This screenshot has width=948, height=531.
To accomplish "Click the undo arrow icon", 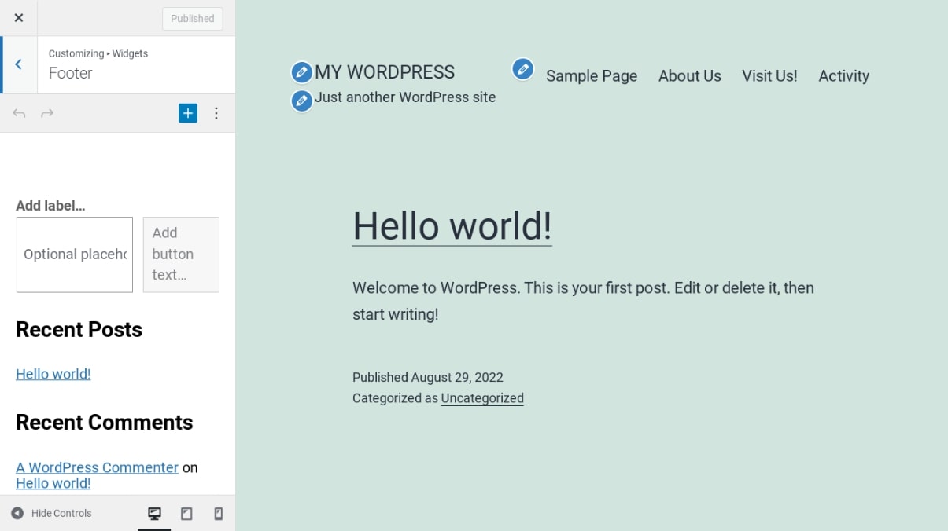I will point(19,114).
